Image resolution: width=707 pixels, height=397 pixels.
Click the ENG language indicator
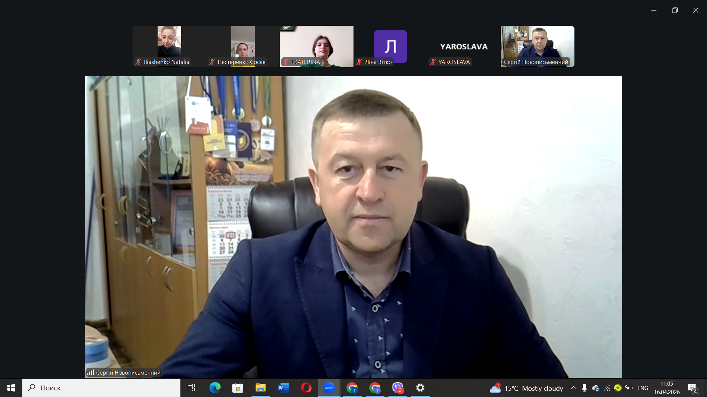tap(643, 388)
